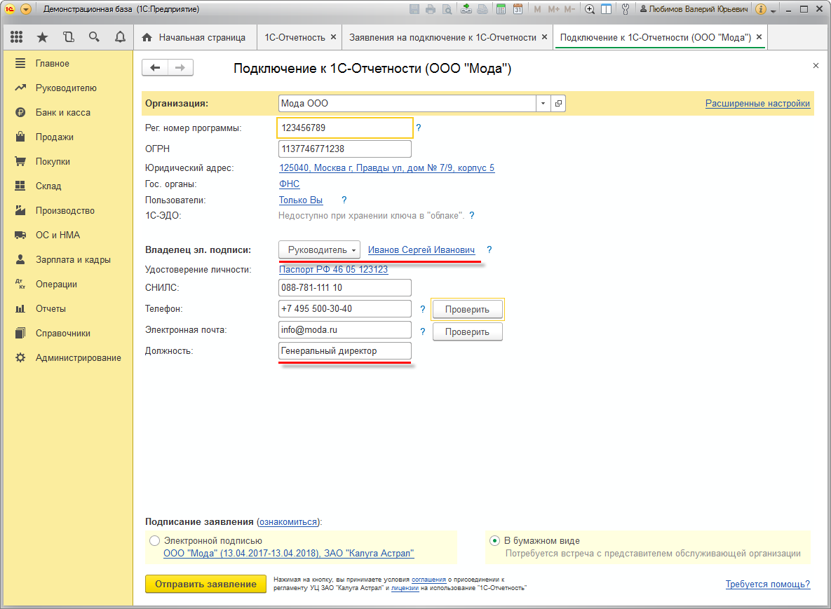Expand the Организация dropdown arrow

[543, 103]
